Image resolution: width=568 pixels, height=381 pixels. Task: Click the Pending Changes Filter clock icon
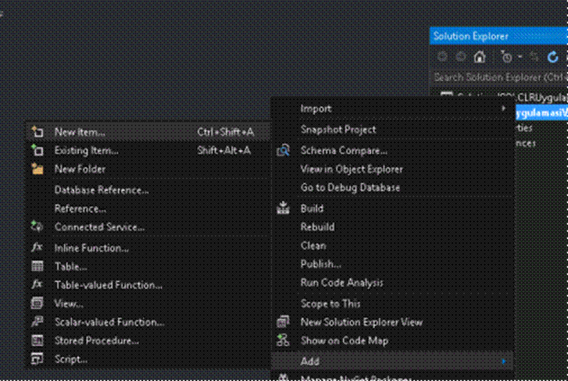pyautogui.click(x=506, y=57)
